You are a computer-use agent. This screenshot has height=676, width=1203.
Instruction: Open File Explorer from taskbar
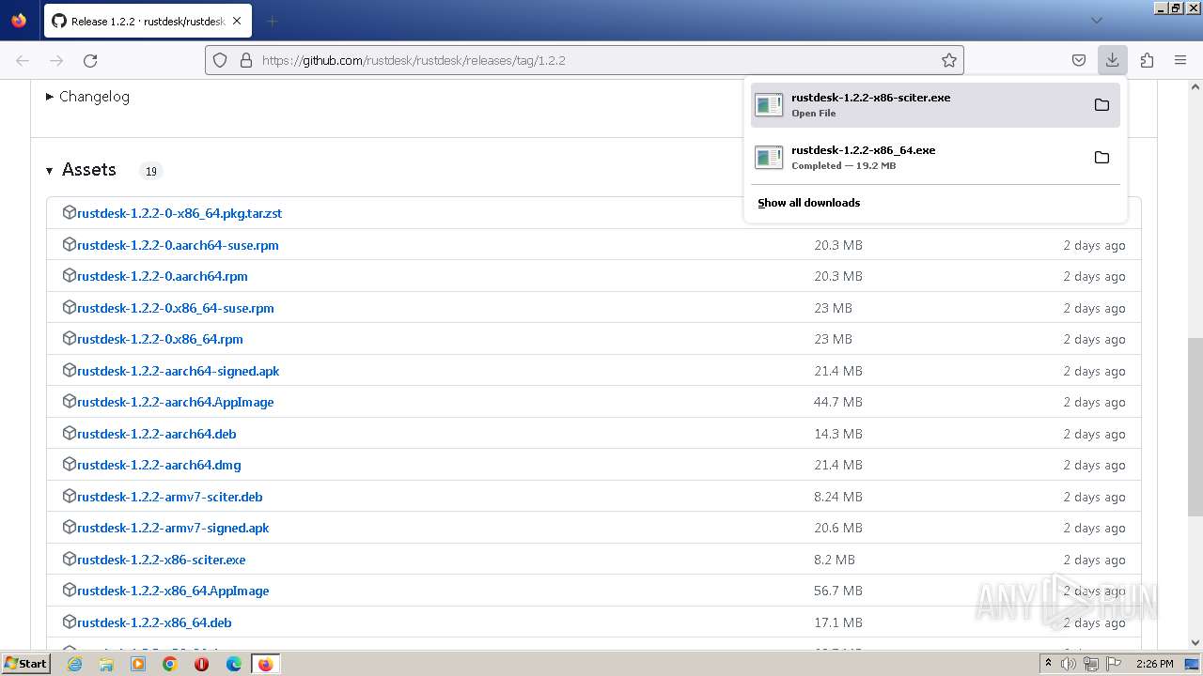pyautogui.click(x=106, y=664)
